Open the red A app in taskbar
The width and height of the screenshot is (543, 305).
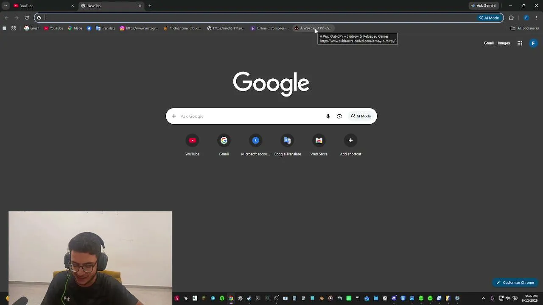coord(176,298)
